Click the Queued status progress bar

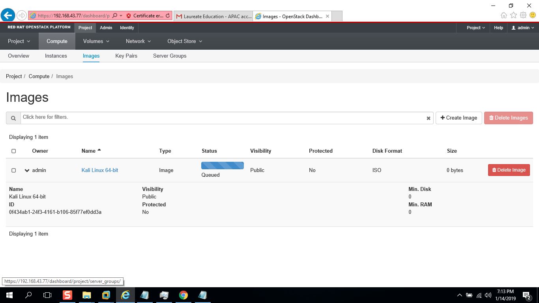click(223, 165)
